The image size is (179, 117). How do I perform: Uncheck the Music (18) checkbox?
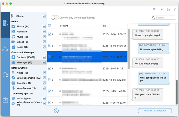(x=44, y=37)
